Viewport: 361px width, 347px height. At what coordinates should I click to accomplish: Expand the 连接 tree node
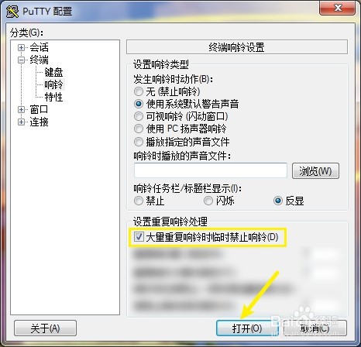(21, 122)
